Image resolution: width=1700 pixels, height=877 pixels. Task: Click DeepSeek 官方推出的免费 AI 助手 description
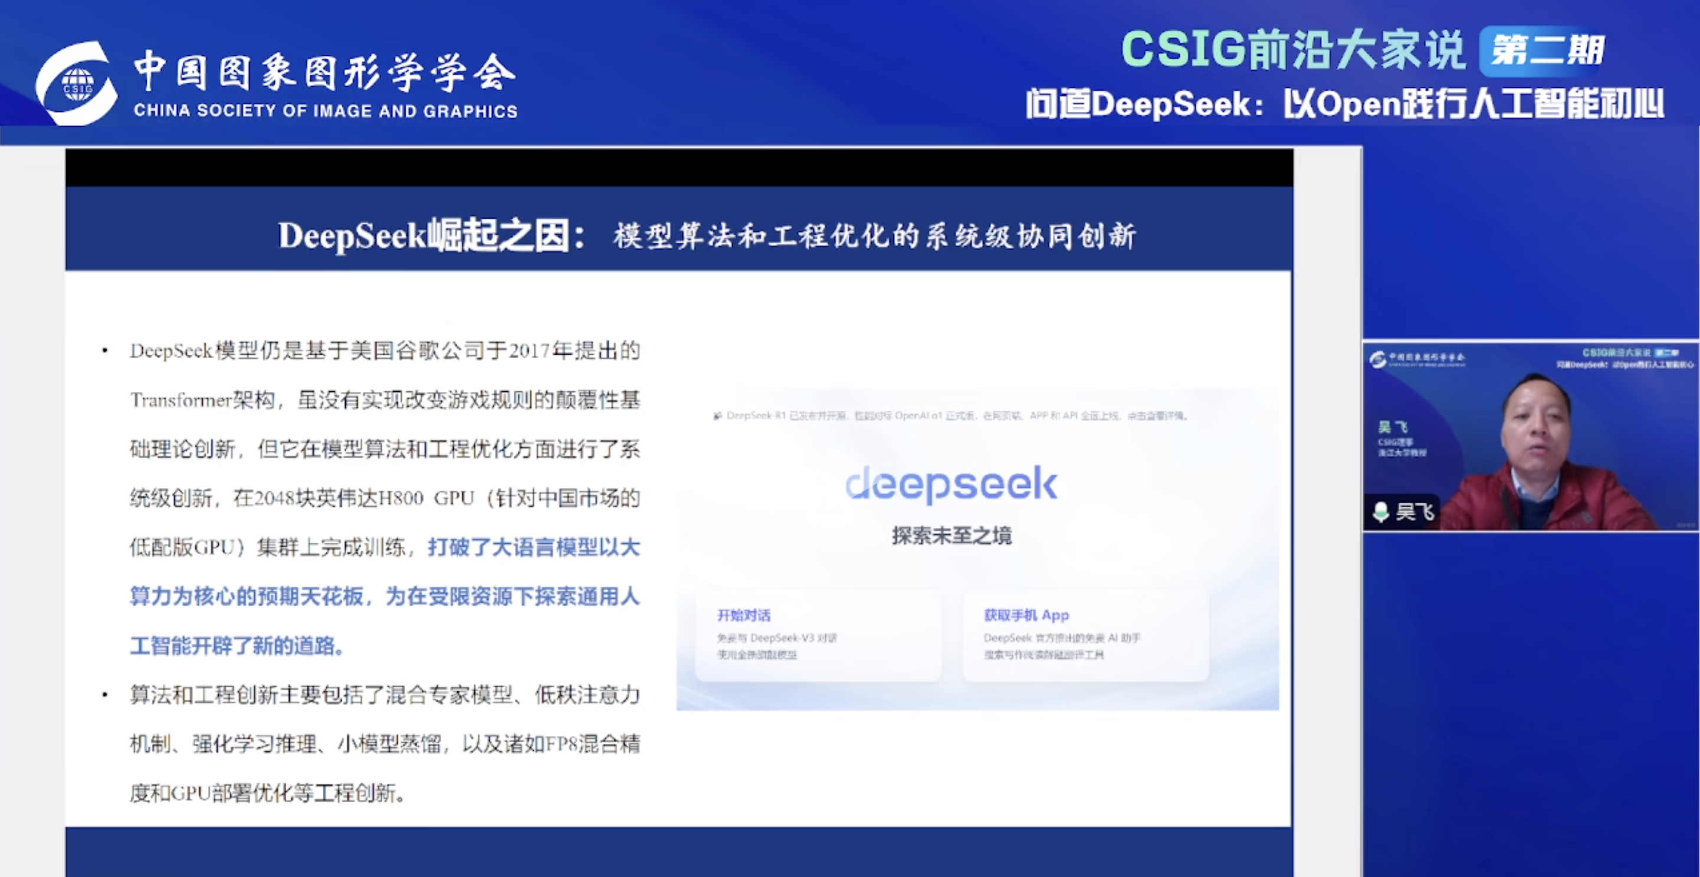tap(1062, 638)
